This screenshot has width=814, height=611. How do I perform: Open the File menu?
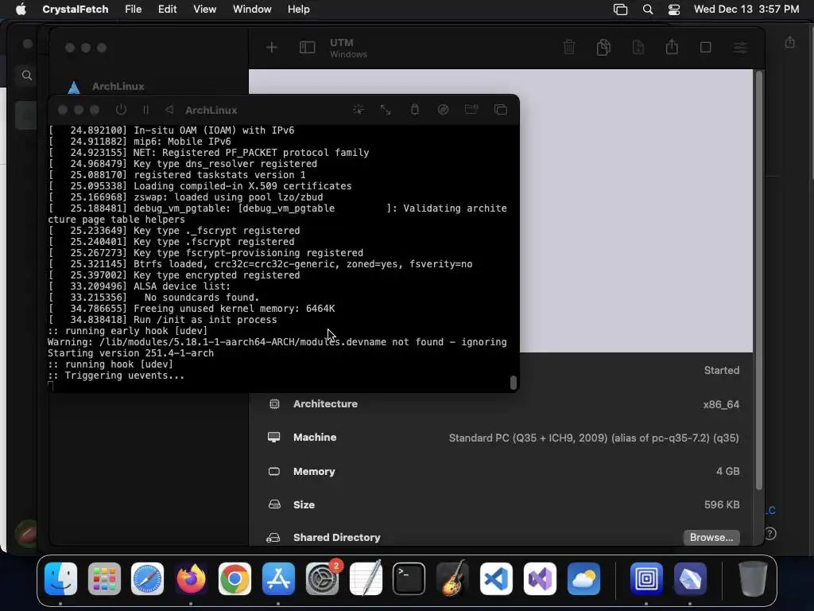click(x=134, y=10)
